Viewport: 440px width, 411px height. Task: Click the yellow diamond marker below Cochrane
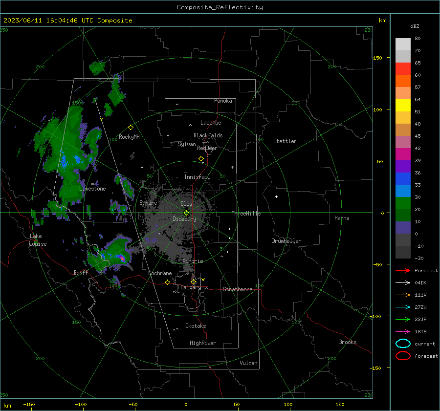[168, 282]
